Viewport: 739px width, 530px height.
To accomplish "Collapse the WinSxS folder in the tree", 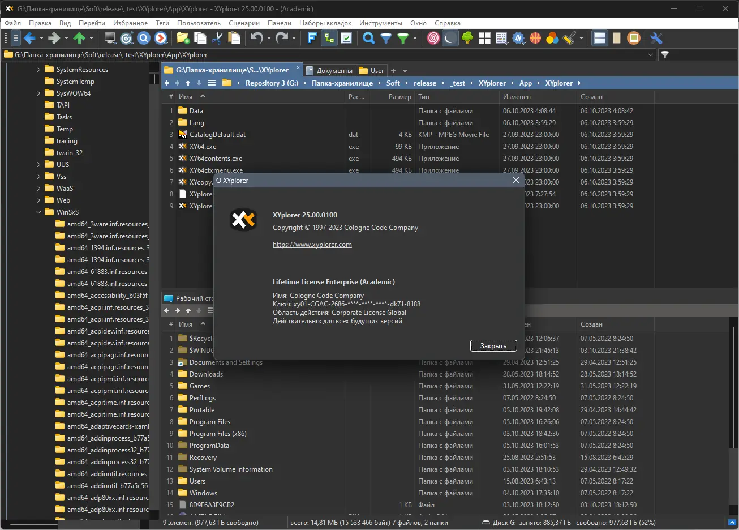I will click(38, 212).
